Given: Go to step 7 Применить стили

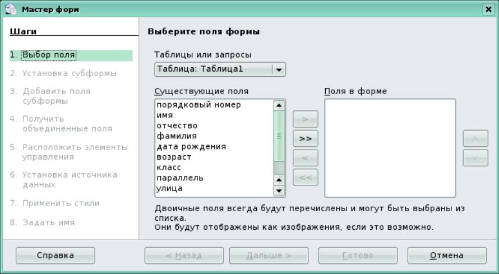Looking at the screenshot, I should (55, 203).
